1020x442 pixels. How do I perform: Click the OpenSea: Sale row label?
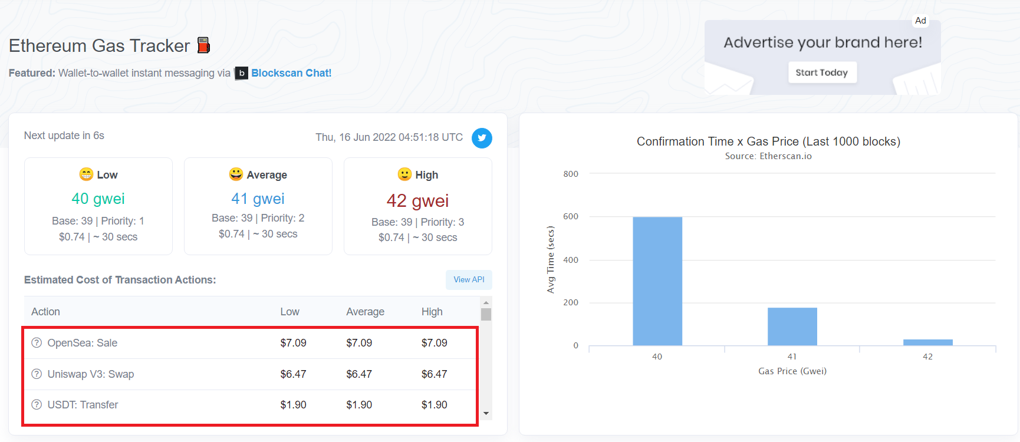click(83, 343)
